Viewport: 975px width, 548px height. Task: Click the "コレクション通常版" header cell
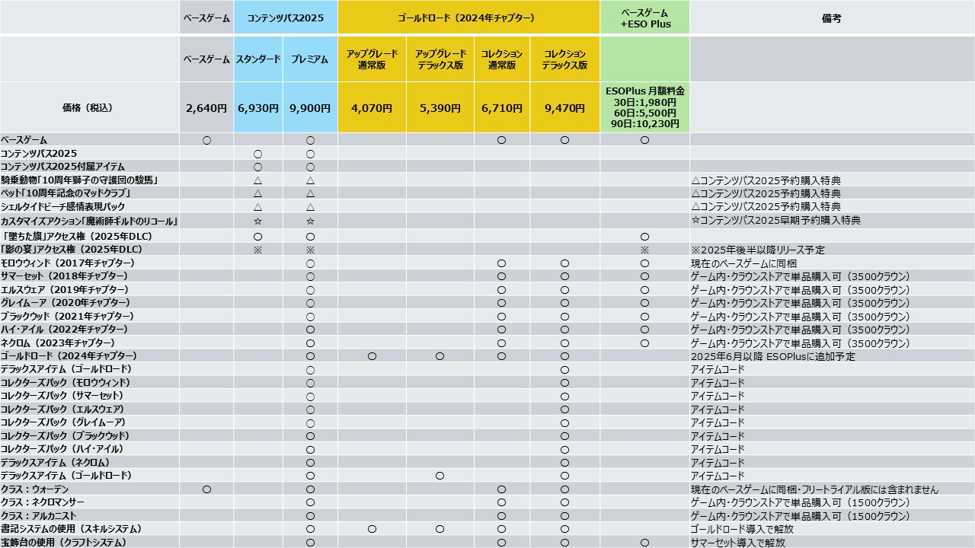(502, 59)
